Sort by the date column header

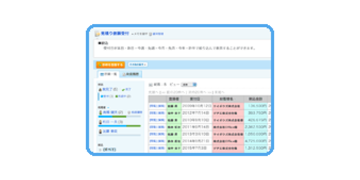point(197,99)
